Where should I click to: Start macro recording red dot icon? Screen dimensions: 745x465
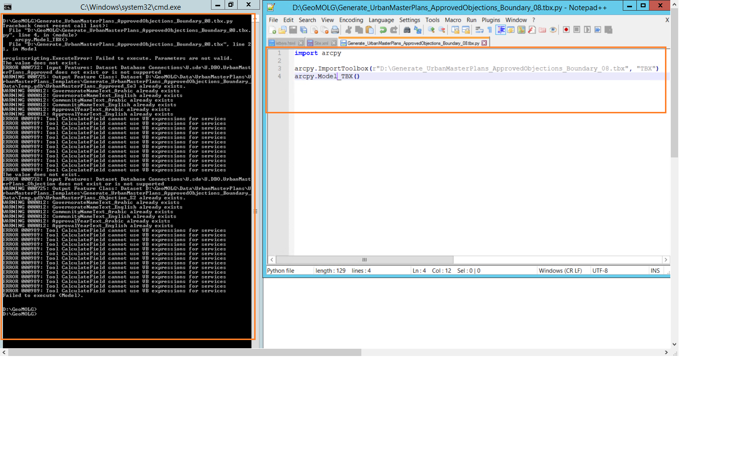pyautogui.click(x=566, y=30)
